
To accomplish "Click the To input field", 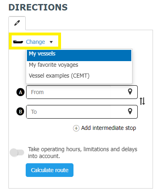I will (x=69, y=112).
